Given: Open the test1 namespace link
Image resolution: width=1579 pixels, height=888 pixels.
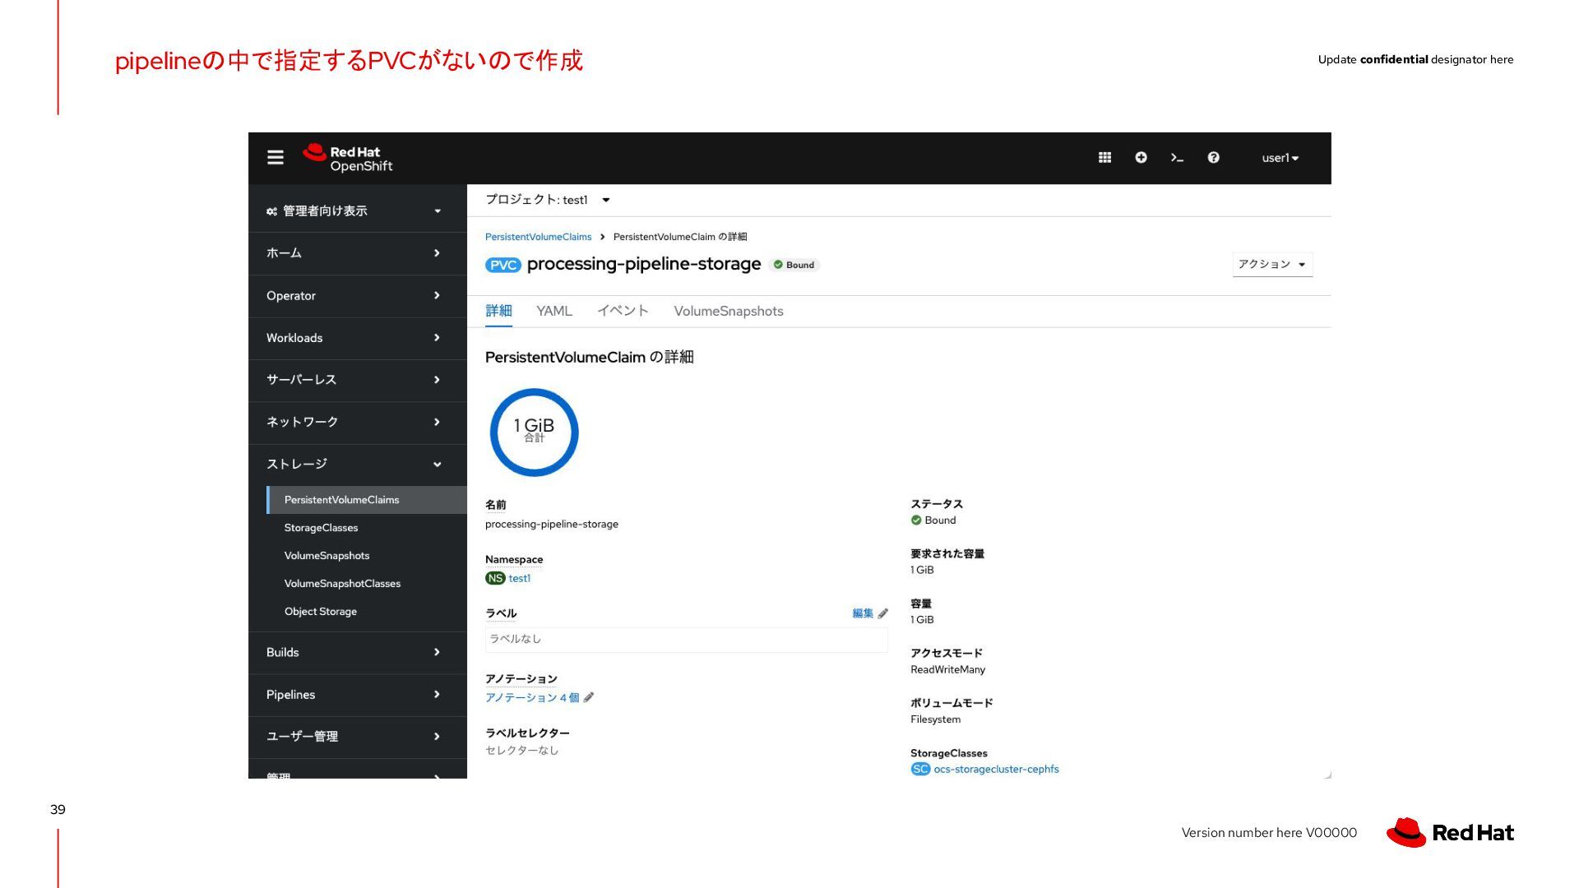Looking at the screenshot, I should [x=520, y=578].
